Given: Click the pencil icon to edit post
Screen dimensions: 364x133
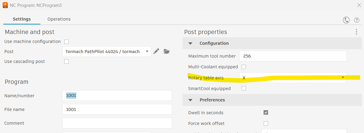Looking at the screenshot, I should point(156,51).
